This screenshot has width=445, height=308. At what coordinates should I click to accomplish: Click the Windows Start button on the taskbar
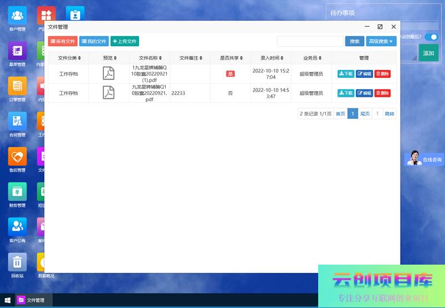tap(7, 300)
